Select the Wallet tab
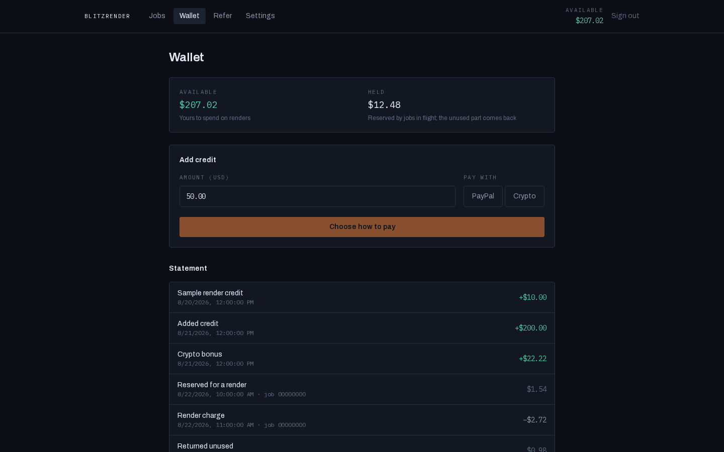 pyautogui.click(x=190, y=16)
